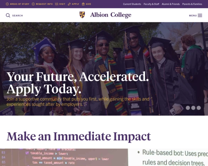The width and height of the screenshot is (208, 166).
Task: Click the Visit map icon
Action: [57, 4]
